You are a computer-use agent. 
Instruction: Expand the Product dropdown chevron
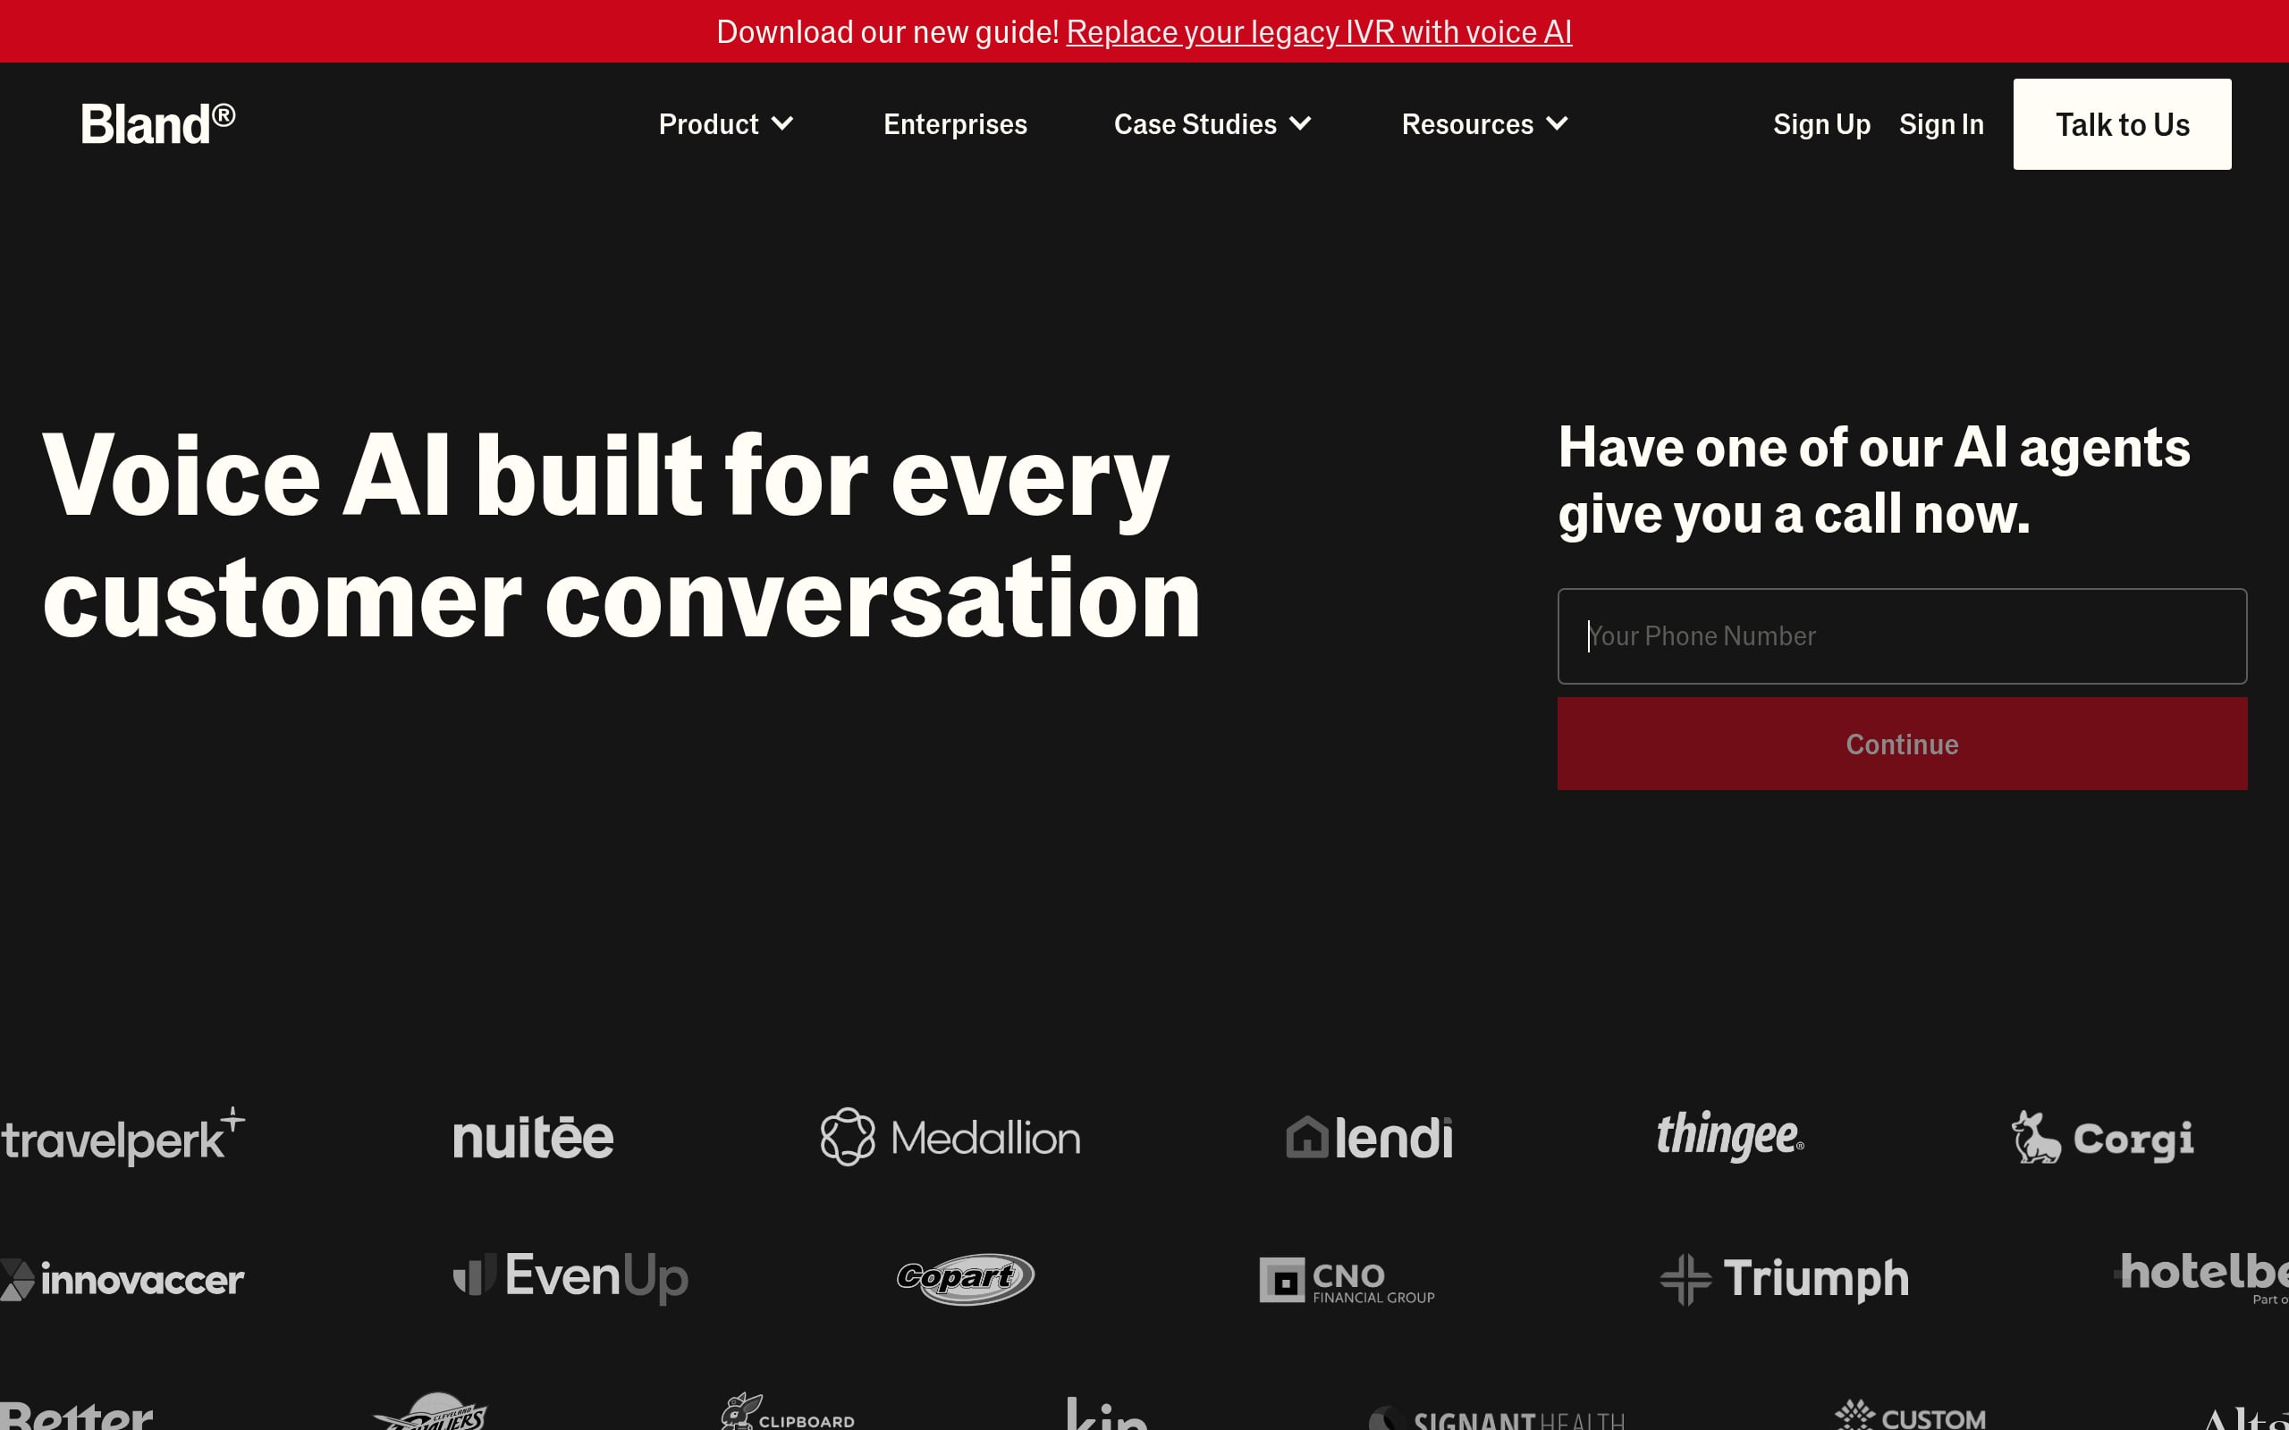pos(782,124)
